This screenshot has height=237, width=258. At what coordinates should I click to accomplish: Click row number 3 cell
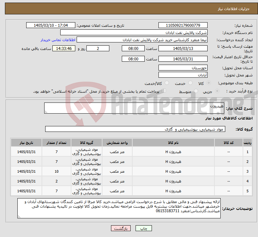(247, 172)
